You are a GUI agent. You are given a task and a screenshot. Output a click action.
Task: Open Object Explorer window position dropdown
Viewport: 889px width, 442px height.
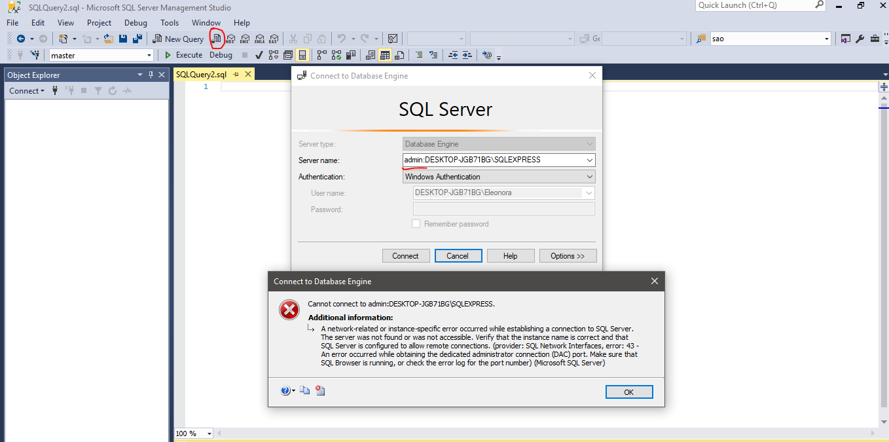pos(139,75)
